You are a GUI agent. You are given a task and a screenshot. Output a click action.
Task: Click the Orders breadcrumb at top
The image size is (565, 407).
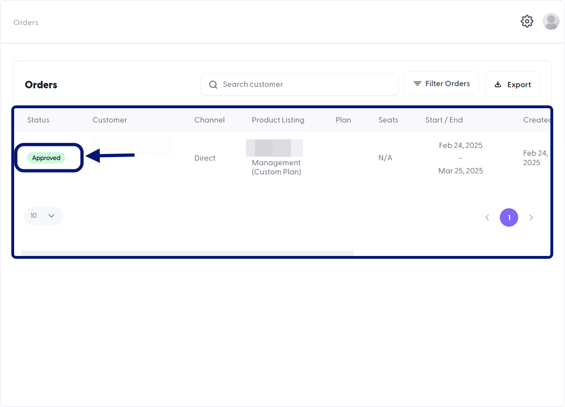pos(26,23)
